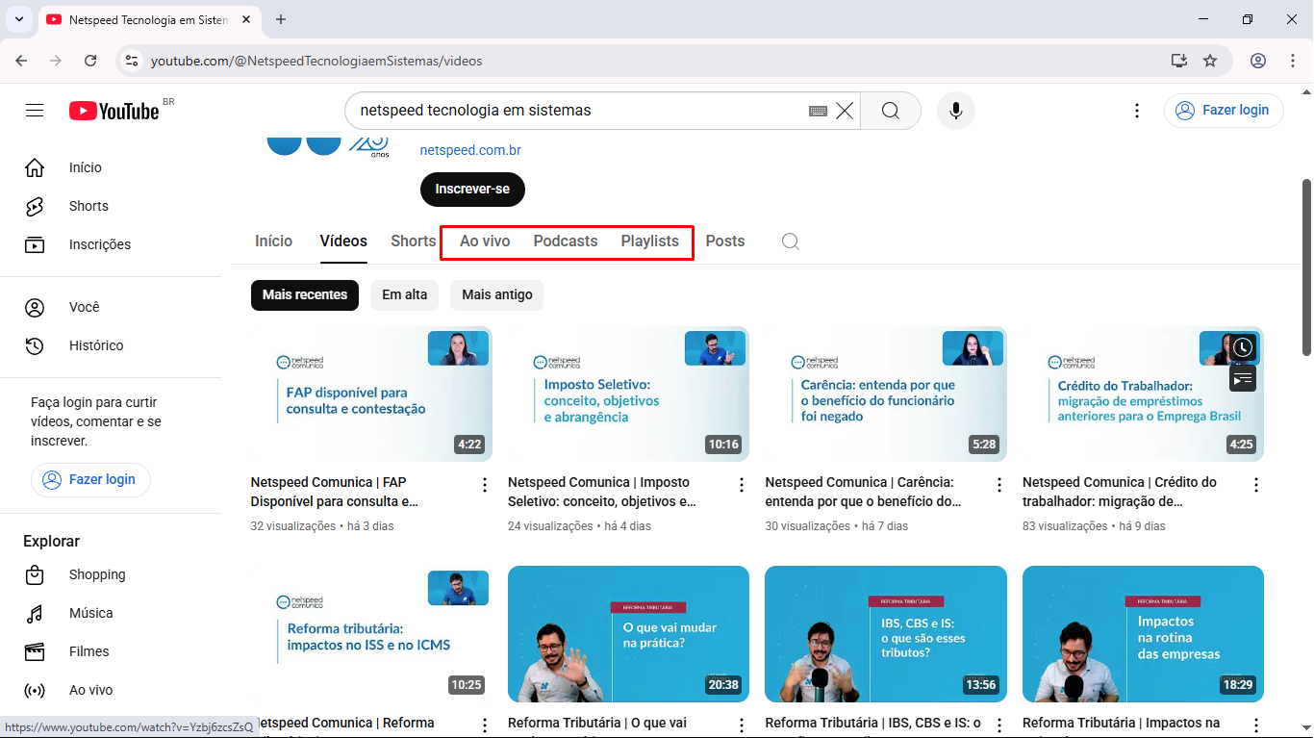Select the 'Mais recentes' sort chip

304,295
